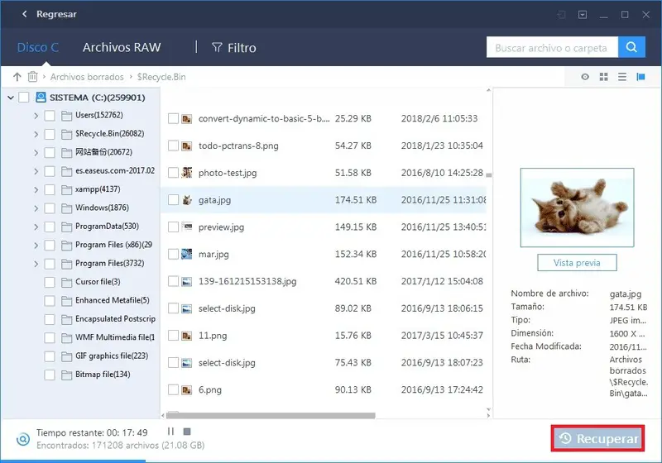
Task: Toggle the eye preview icon
Action: tap(585, 77)
